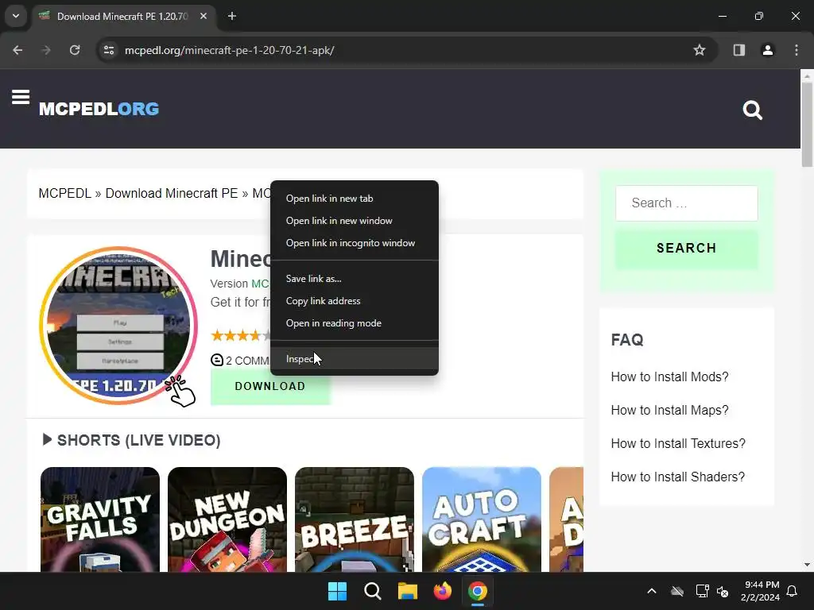Play the Gravity Falls short video

100,519
